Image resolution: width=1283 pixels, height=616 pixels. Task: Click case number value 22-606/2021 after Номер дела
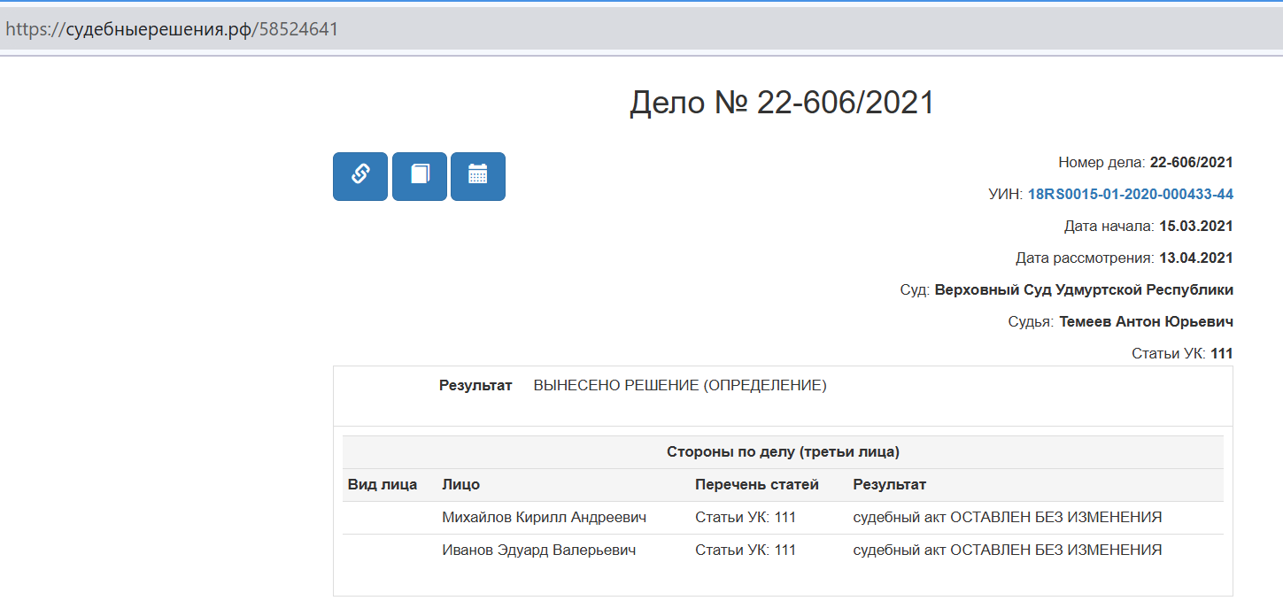[1192, 163]
